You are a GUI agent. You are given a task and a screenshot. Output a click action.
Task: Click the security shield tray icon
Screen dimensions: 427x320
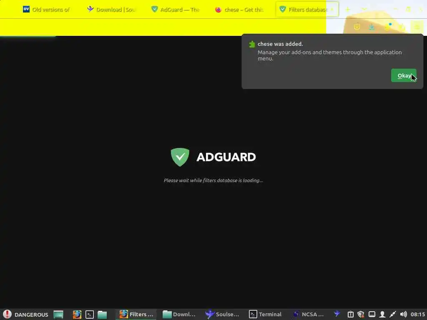tap(361, 314)
